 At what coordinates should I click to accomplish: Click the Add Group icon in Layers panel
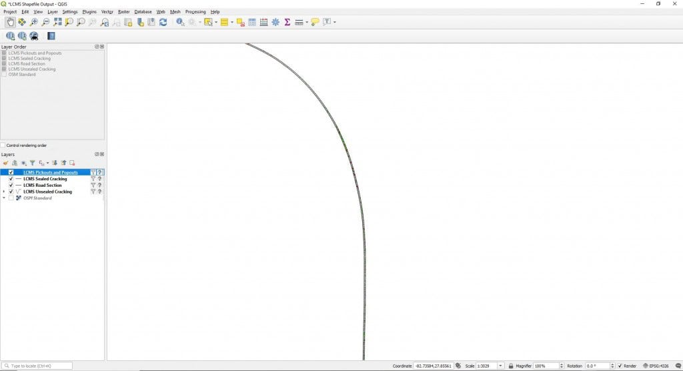[15, 163]
